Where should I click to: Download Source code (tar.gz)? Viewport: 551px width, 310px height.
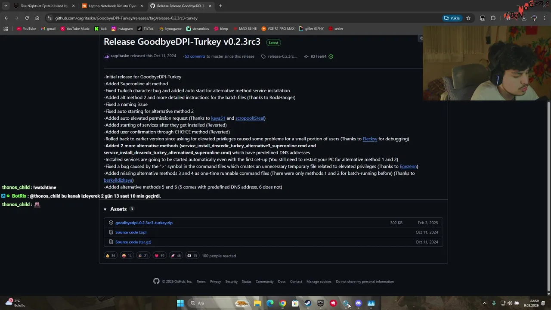[133, 242]
